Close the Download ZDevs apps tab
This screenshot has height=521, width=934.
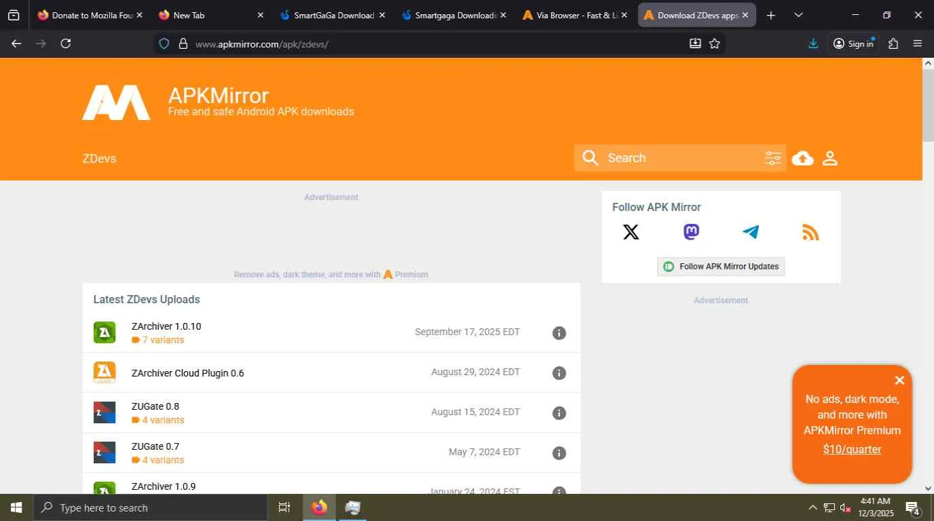745,15
